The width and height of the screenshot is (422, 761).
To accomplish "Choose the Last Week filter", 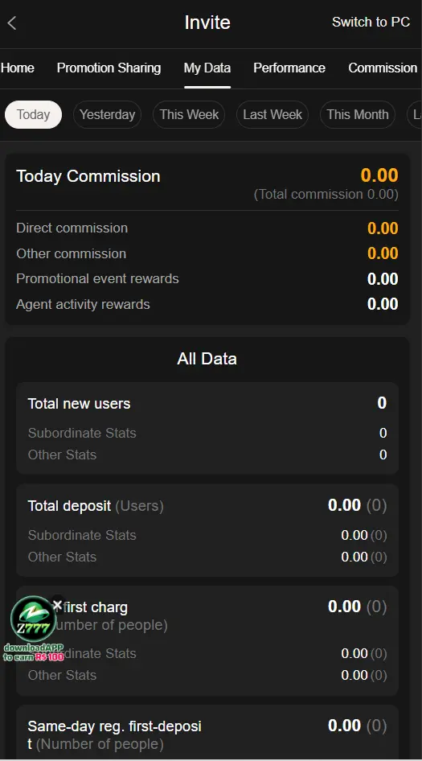I will coord(272,114).
